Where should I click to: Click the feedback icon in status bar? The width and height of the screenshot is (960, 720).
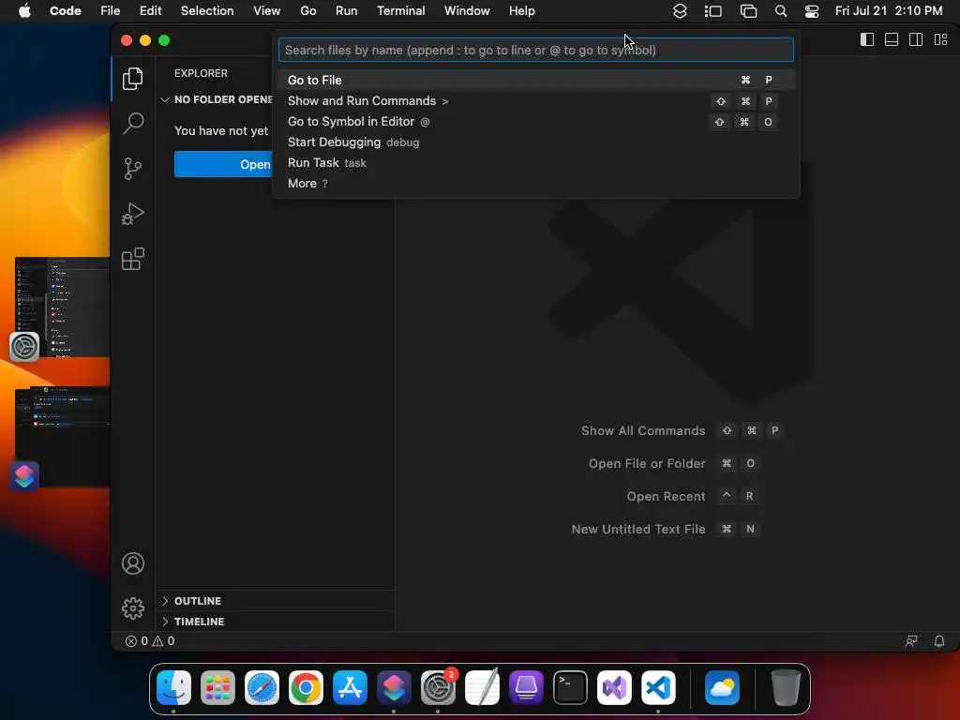tap(911, 641)
